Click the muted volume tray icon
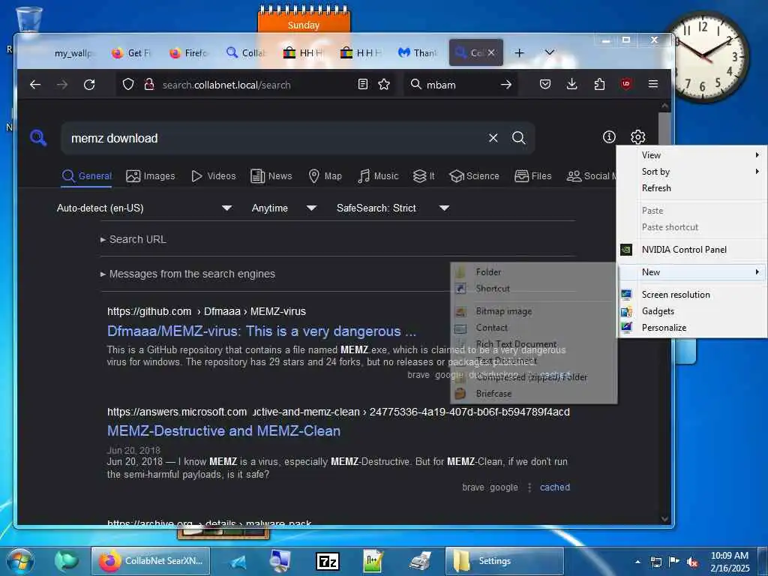This screenshot has width=768, height=576. point(692,562)
